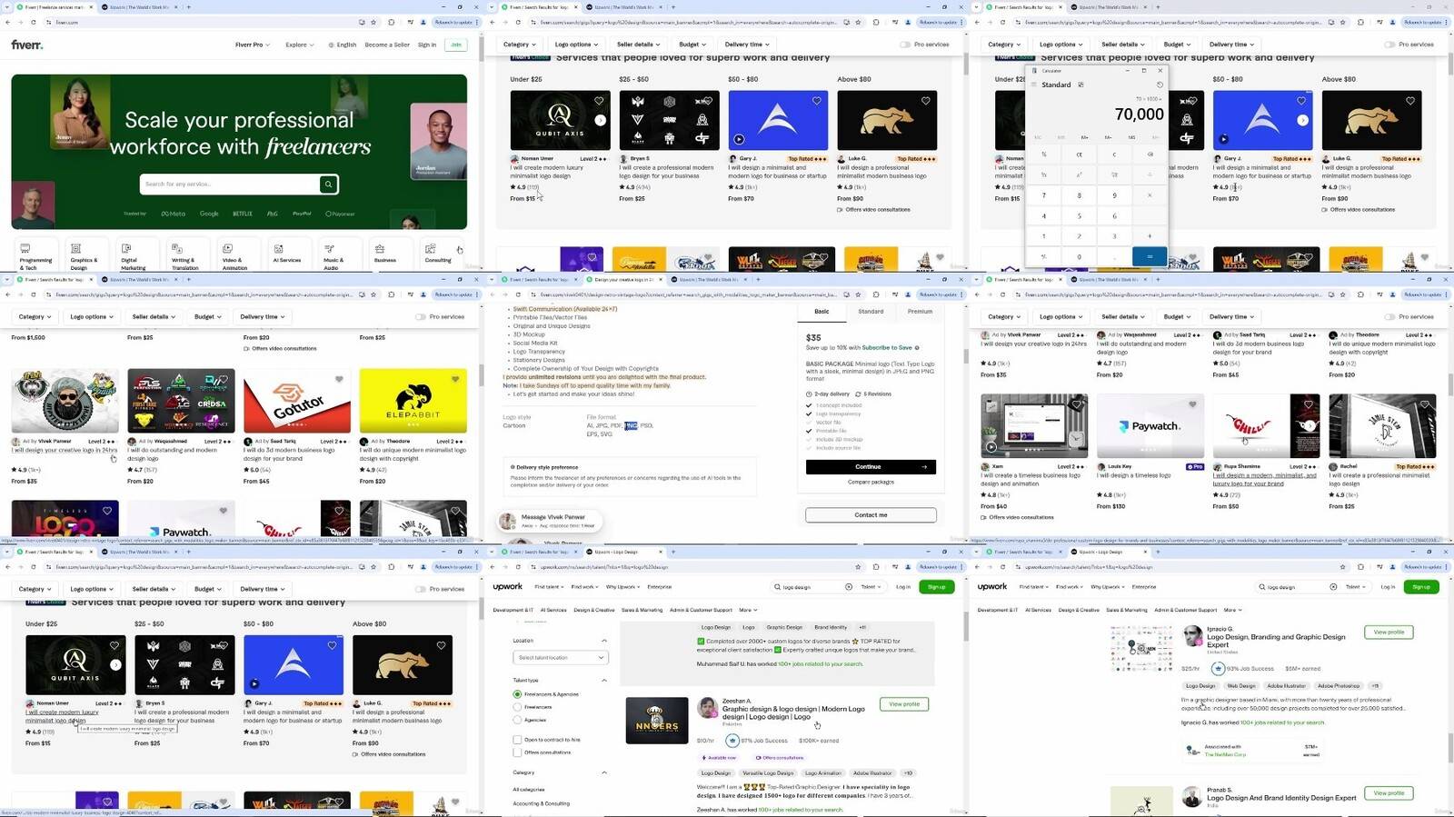Top-middle Fiverr window: open Delivery time dropdown
The image size is (1454, 817).
tap(747, 45)
